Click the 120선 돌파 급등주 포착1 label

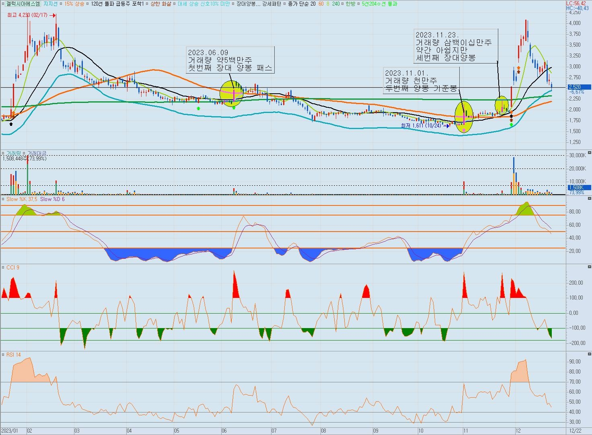point(117,4)
